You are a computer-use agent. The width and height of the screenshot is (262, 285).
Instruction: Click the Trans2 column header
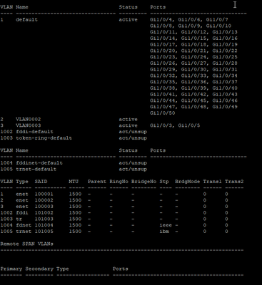234,182
